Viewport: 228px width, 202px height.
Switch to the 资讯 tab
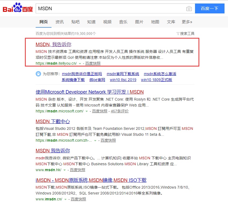[60, 22]
